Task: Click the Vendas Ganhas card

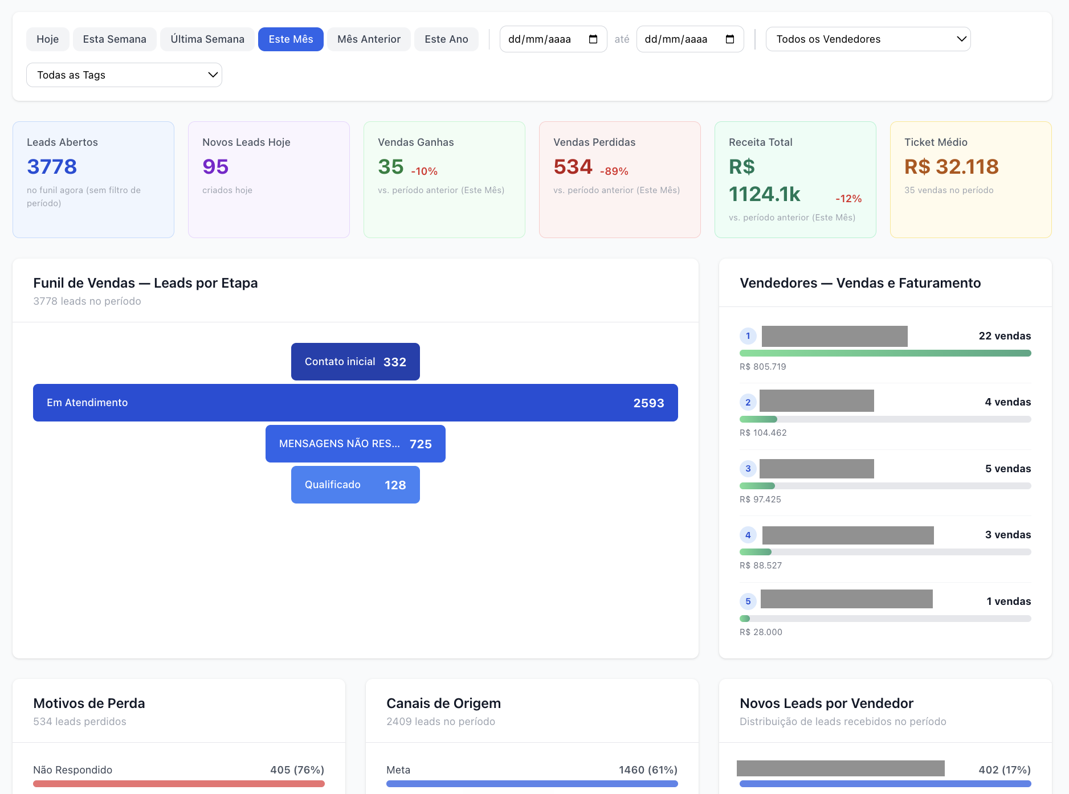Action: [444, 179]
